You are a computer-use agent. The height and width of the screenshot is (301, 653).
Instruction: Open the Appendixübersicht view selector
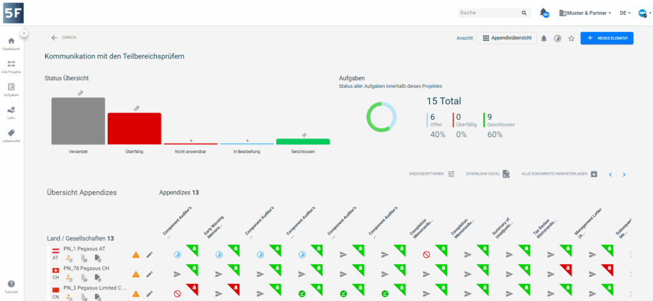pyautogui.click(x=506, y=38)
